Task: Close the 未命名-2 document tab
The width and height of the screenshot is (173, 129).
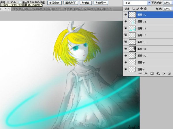Action: pyautogui.click(x=59, y=9)
